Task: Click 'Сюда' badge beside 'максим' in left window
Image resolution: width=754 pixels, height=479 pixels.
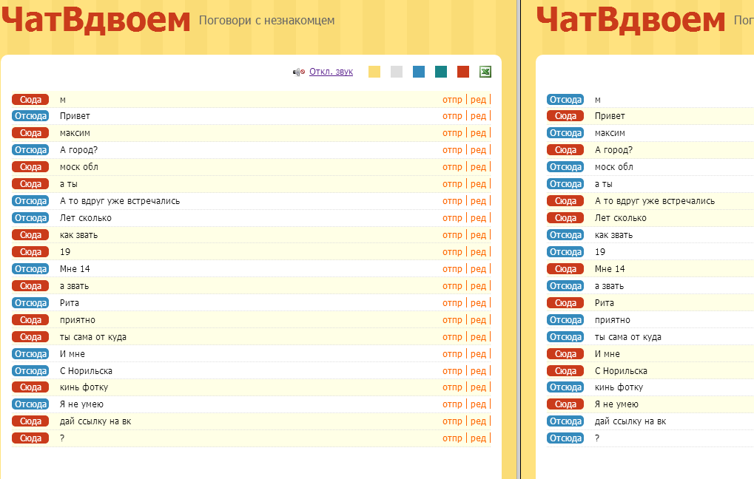Action: click(x=30, y=133)
